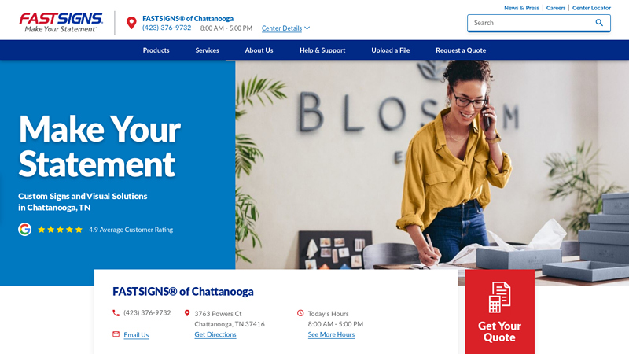Screen dimensions: 629x354
Task: Open the Products menu
Action: (156, 50)
